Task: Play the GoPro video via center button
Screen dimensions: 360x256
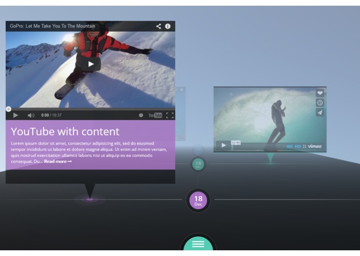Action: pyautogui.click(x=91, y=64)
